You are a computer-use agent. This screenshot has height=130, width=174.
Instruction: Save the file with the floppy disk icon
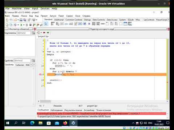pos(21,20)
